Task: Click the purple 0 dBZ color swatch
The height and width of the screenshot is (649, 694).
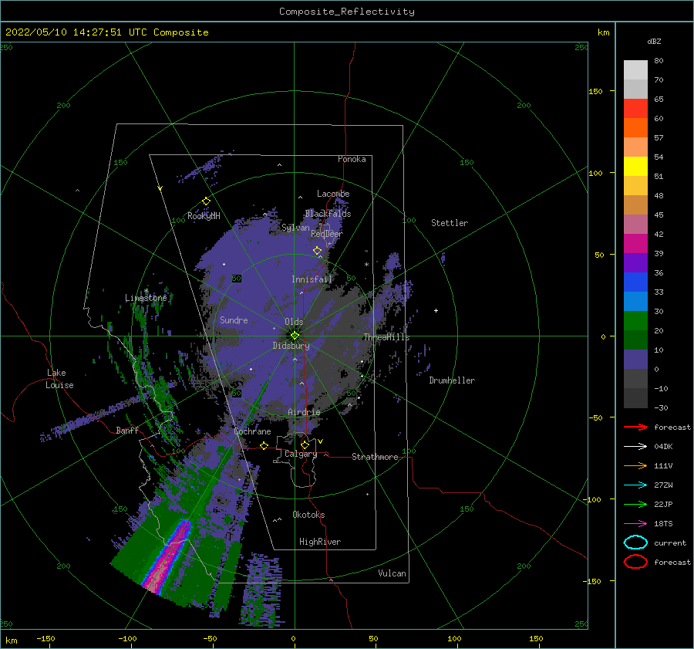Action: (635, 359)
